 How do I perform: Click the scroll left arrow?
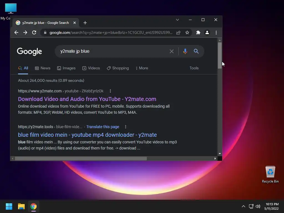click(x=12, y=158)
